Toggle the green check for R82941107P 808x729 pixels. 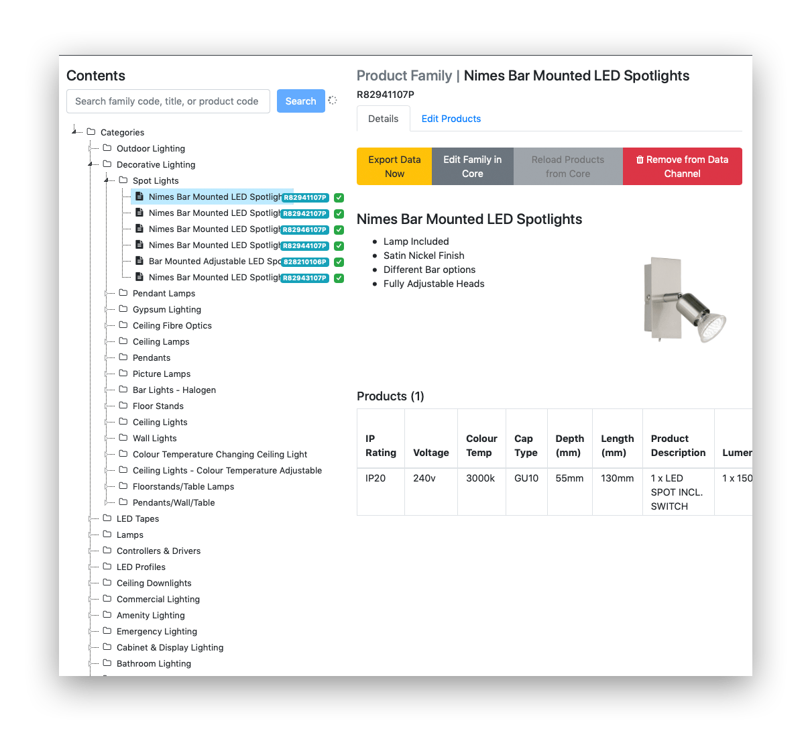point(339,198)
